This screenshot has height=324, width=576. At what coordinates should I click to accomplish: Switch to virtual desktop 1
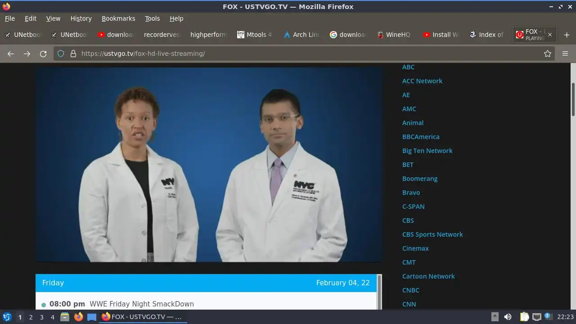(x=20, y=317)
